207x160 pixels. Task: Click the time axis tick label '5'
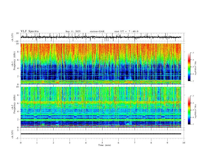tap(102, 143)
